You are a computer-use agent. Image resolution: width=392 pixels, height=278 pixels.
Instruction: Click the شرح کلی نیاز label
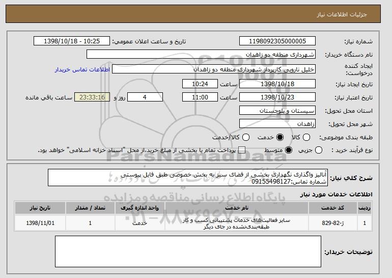tap(351, 178)
